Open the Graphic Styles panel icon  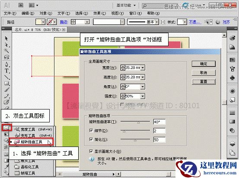232,100
